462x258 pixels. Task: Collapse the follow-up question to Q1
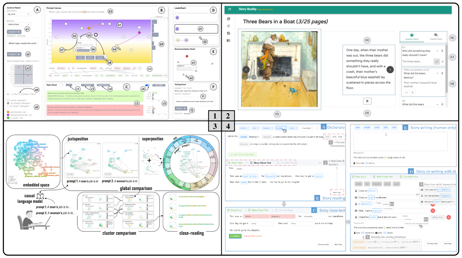[437, 73]
